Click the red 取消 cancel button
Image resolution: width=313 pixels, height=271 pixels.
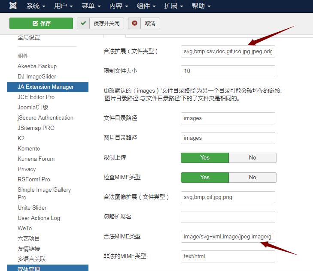144,23
